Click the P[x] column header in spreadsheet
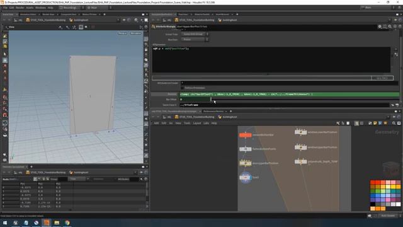403x227 pixels. 23,183
